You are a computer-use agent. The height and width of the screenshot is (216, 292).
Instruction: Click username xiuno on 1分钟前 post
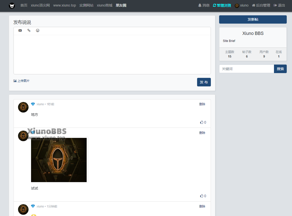[x=40, y=206]
